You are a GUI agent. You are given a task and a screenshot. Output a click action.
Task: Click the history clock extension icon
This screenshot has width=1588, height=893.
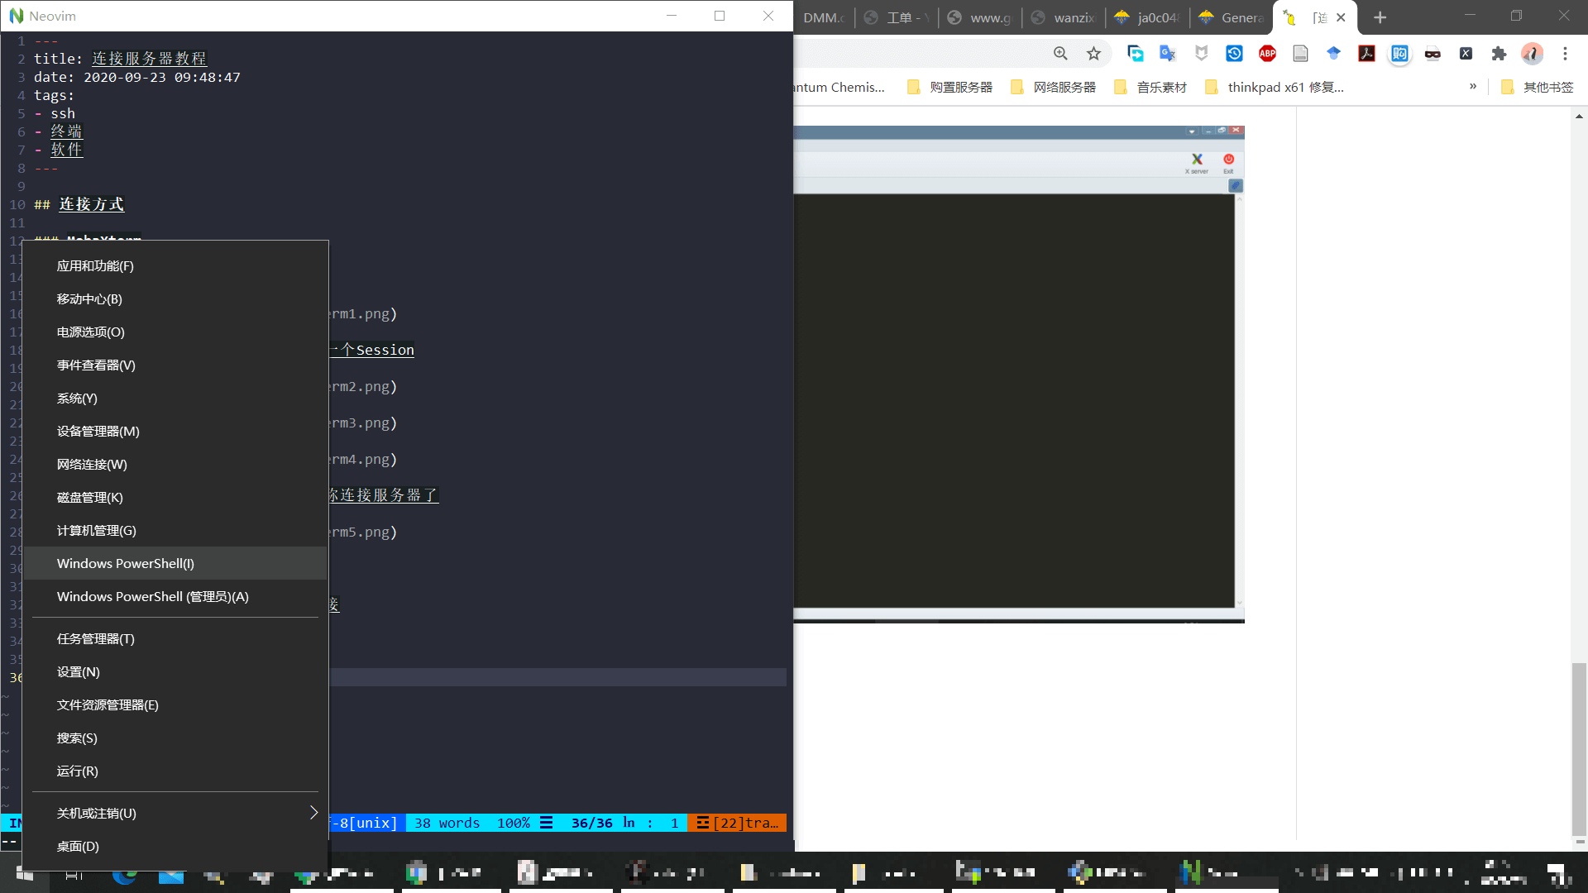(1234, 54)
